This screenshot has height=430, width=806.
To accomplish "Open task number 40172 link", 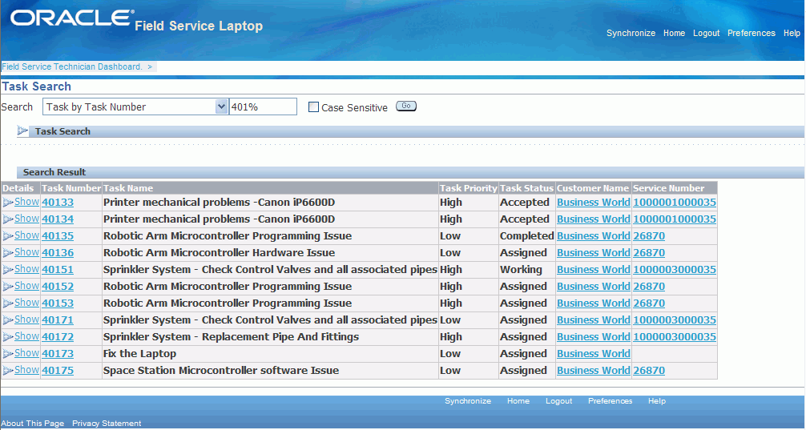I will (58, 337).
